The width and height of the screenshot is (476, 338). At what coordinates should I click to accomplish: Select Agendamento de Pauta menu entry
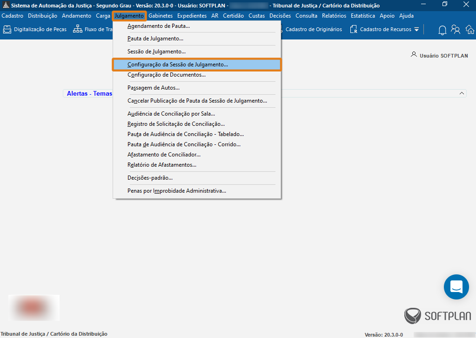(x=197, y=26)
